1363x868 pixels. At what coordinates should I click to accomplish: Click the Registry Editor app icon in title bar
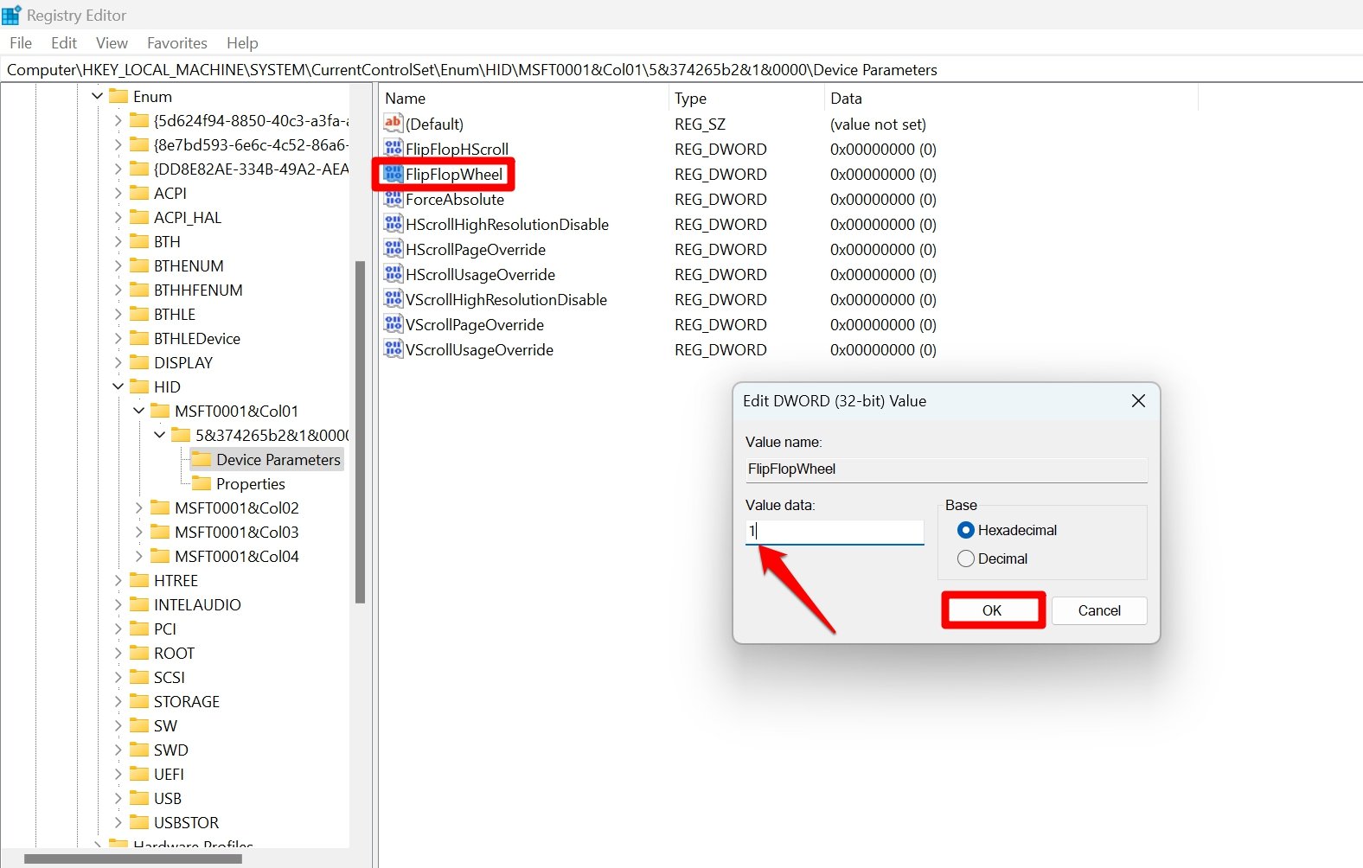pyautogui.click(x=11, y=15)
